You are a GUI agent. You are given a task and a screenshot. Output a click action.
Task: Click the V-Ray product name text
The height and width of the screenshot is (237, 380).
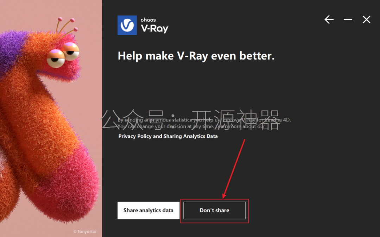tap(154, 29)
